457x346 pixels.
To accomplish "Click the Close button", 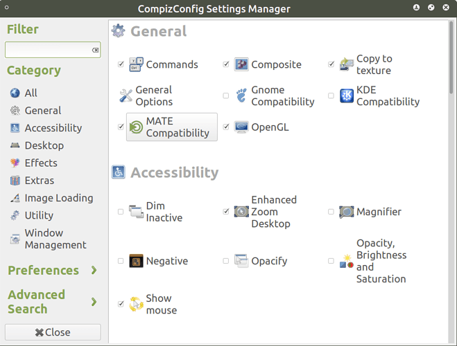I will (x=53, y=332).
